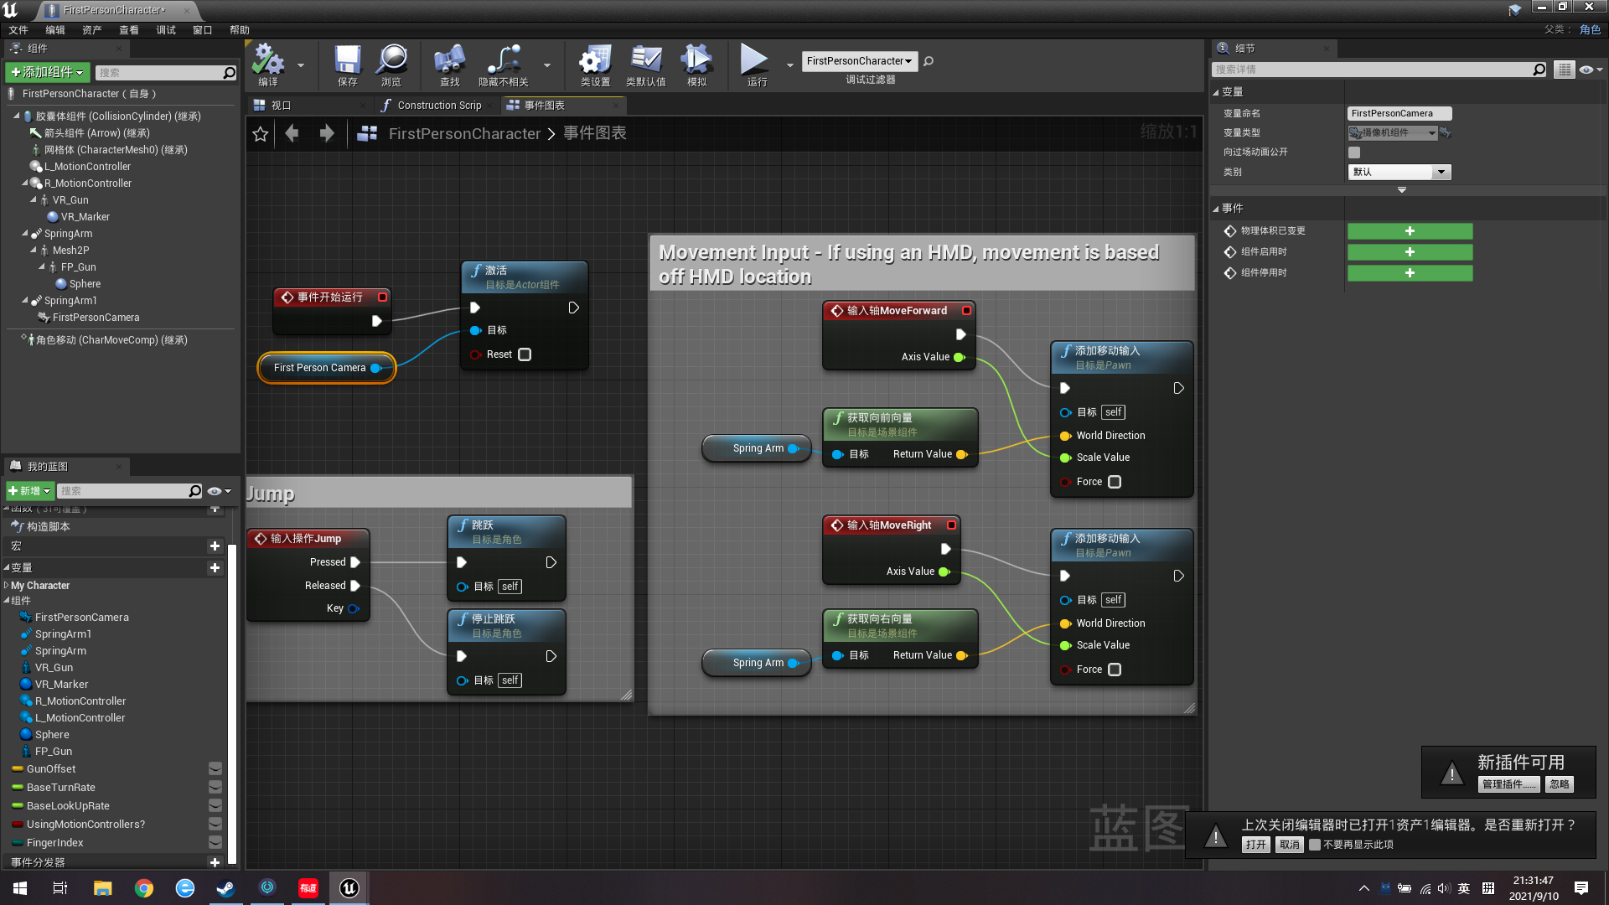Open the Browse toolbar icon
The height and width of the screenshot is (905, 1609).
coord(391,65)
